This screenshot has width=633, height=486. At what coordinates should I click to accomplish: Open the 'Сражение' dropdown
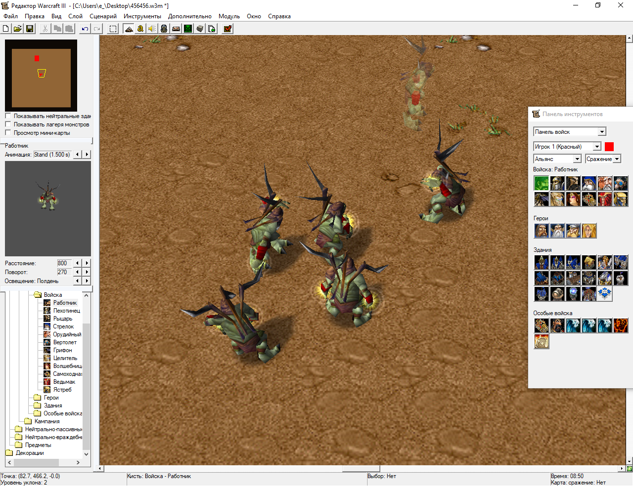click(617, 159)
